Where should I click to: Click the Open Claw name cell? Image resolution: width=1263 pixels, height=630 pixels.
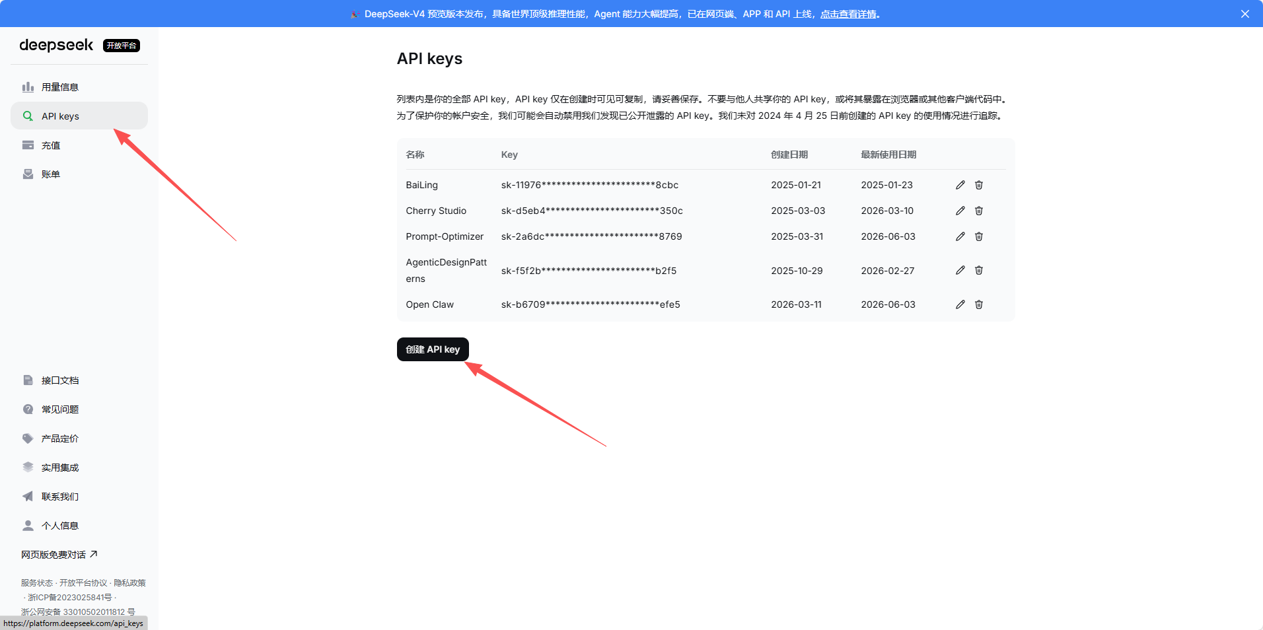pos(430,304)
